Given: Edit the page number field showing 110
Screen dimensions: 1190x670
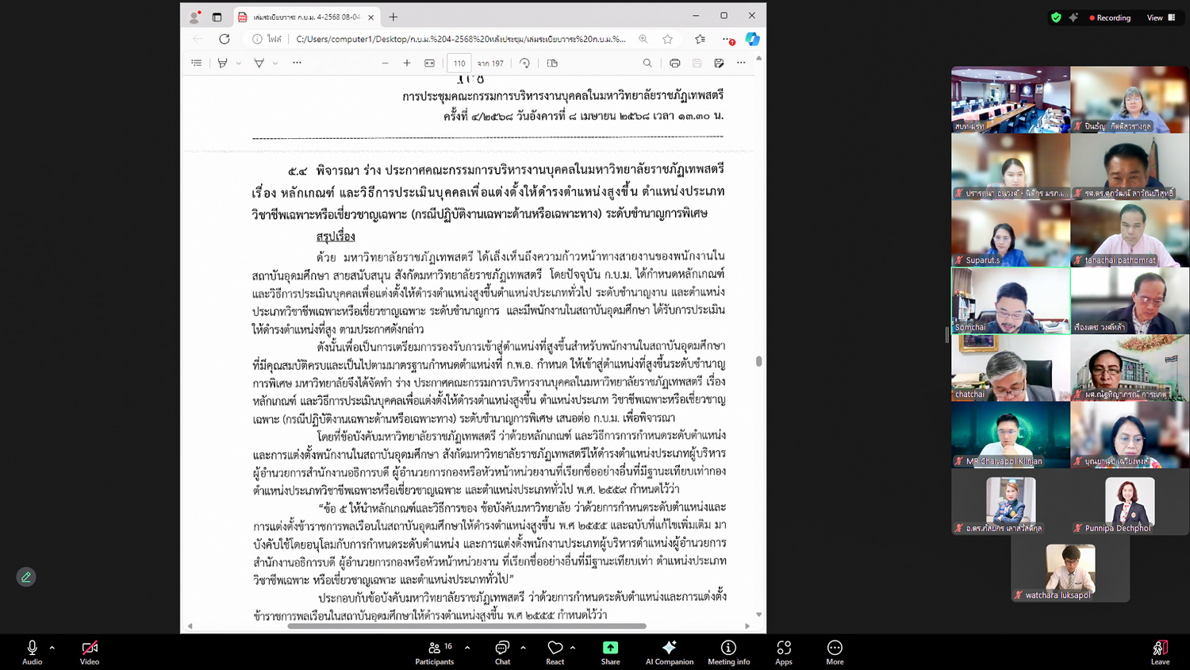Looking at the screenshot, I should tap(459, 64).
